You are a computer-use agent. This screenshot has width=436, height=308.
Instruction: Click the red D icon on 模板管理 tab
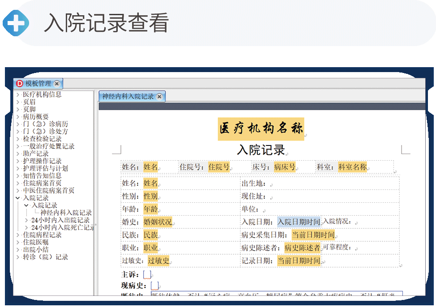[19, 84]
